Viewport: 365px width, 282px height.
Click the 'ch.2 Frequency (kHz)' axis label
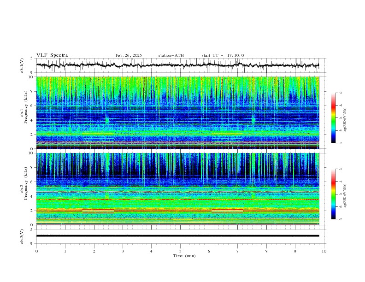click(x=24, y=184)
